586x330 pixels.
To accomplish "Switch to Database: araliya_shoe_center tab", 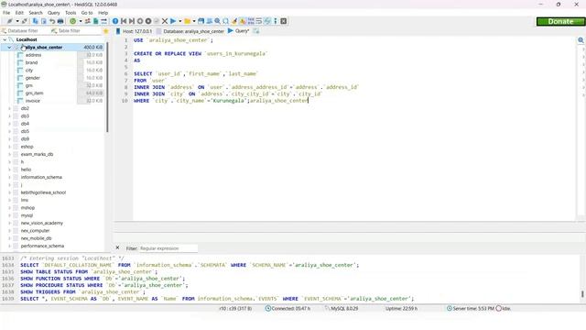I will (190, 31).
